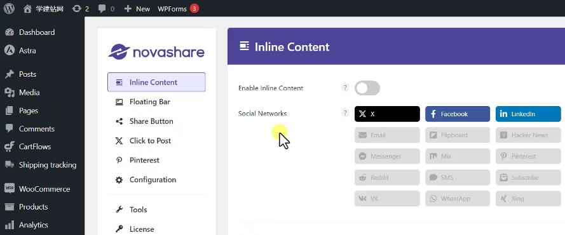Click the novashare logo

coord(156,52)
